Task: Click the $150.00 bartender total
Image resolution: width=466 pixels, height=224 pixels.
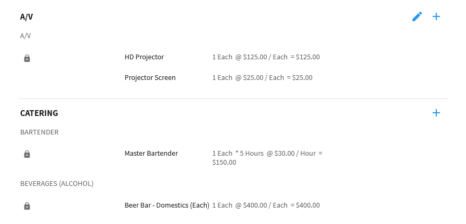Action: (x=224, y=163)
